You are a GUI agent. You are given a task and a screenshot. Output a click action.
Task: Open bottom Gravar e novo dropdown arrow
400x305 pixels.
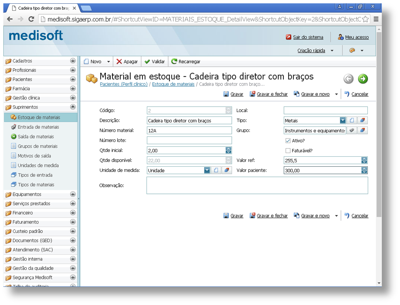pos(336,216)
